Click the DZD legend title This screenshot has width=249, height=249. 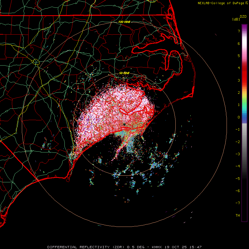[243, 17]
